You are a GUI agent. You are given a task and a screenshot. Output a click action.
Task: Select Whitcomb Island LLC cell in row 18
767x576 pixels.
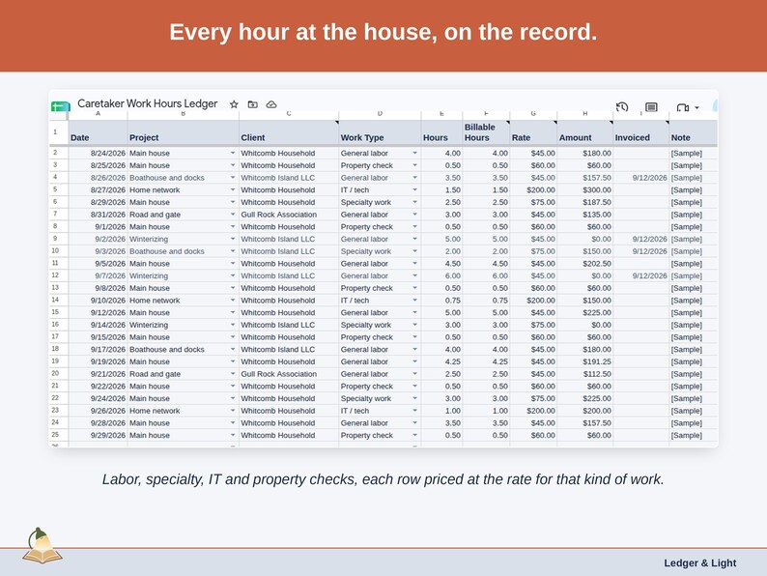[289, 350]
